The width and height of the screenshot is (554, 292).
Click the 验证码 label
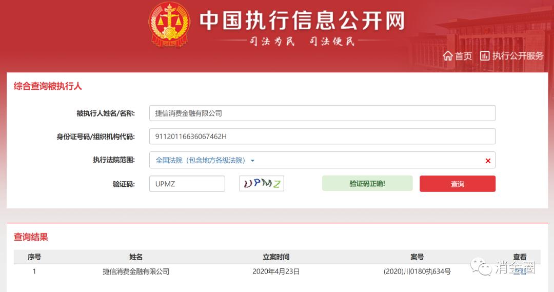(x=124, y=184)
